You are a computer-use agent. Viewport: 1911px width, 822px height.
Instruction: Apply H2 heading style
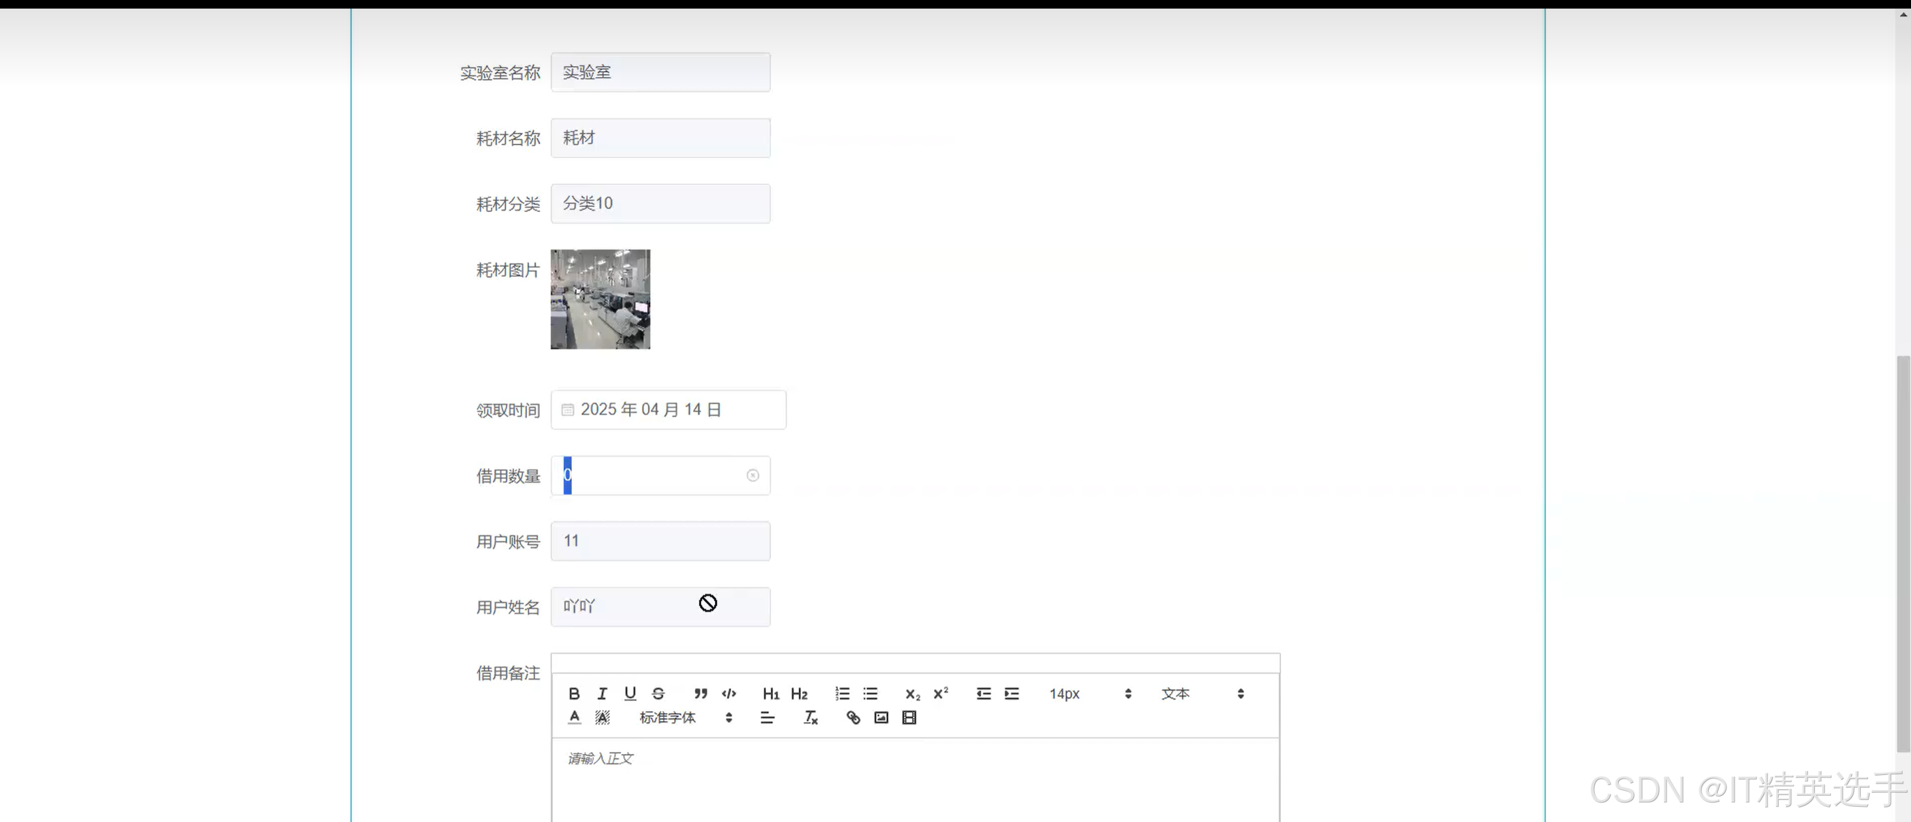pos(799,694)
